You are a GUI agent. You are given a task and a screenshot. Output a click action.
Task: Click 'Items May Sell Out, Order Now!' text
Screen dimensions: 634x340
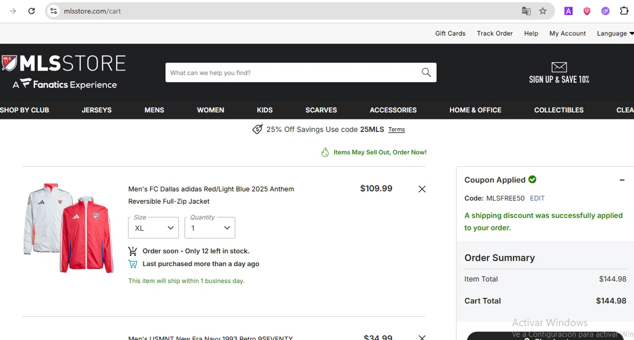[380, 152]
